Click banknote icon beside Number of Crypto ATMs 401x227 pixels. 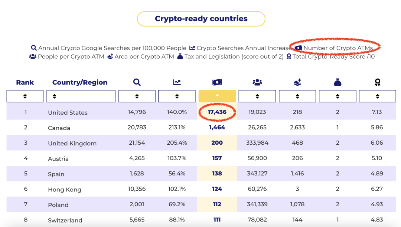(298, 48)
